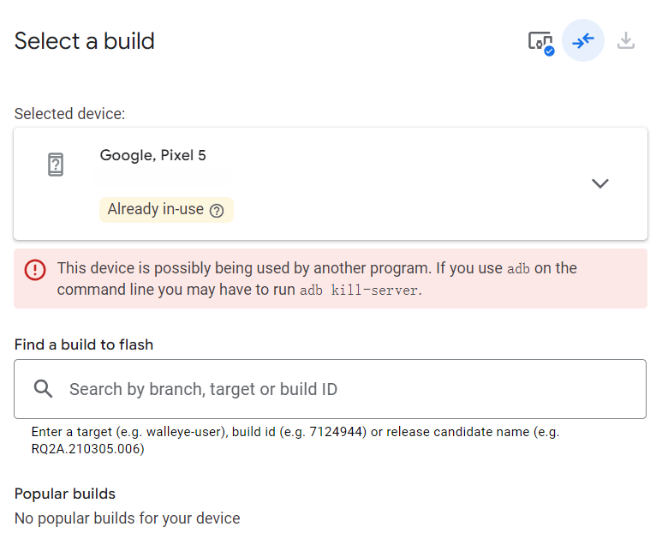Click the red error alert icon
This screenshot has width=662, height=545.
point(35,270)
